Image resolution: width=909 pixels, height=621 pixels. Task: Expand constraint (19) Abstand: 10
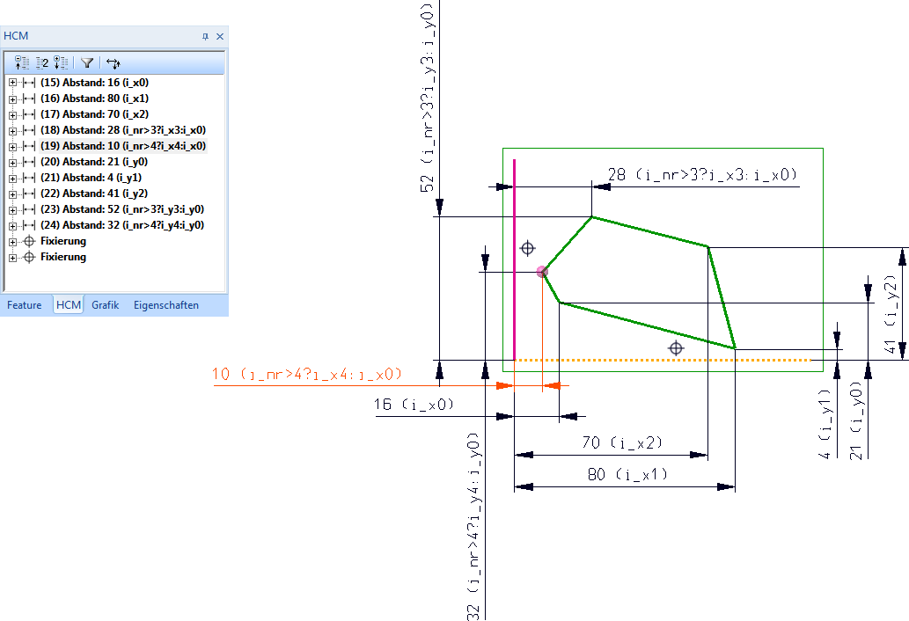(12, 147)
